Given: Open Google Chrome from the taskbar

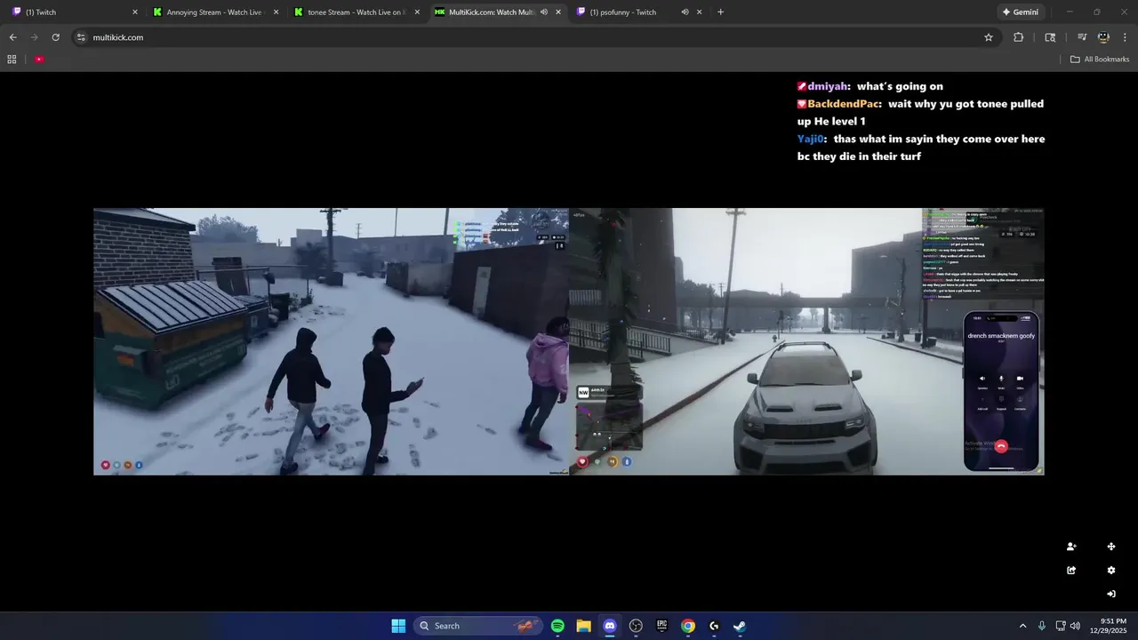Looking at the screenshot, I should click(x=687, y=626).
